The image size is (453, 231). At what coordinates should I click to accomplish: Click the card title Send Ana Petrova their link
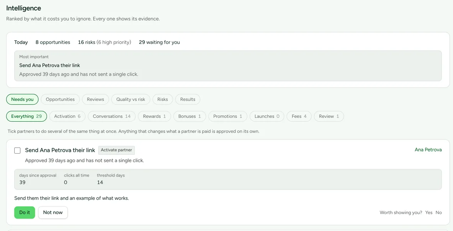point(60,150)
